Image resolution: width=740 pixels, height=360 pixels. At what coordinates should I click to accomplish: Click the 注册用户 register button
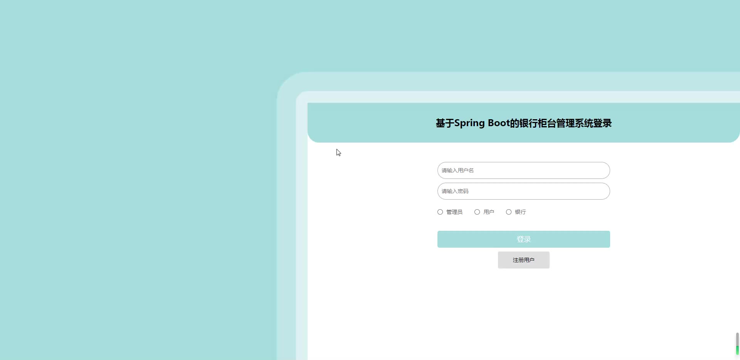(x=523, y=260)
